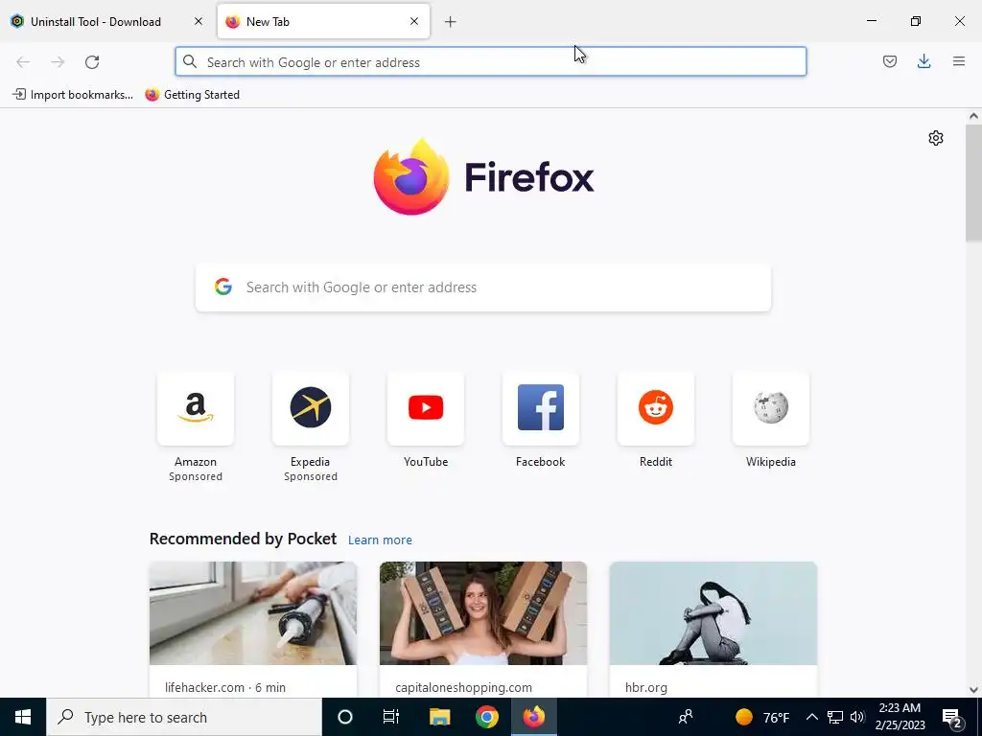The image size is (982, 736).
Task: Open new tab personalize gear settings
Action: pyautogui.click(x=936, y=138)
